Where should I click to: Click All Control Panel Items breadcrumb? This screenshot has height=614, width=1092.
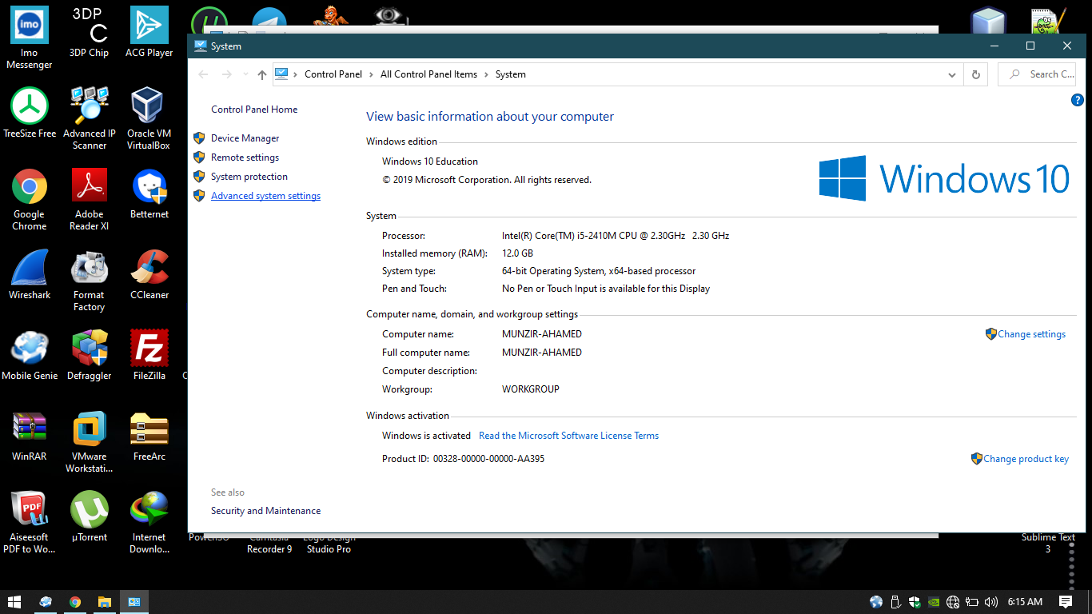[428, 74]
